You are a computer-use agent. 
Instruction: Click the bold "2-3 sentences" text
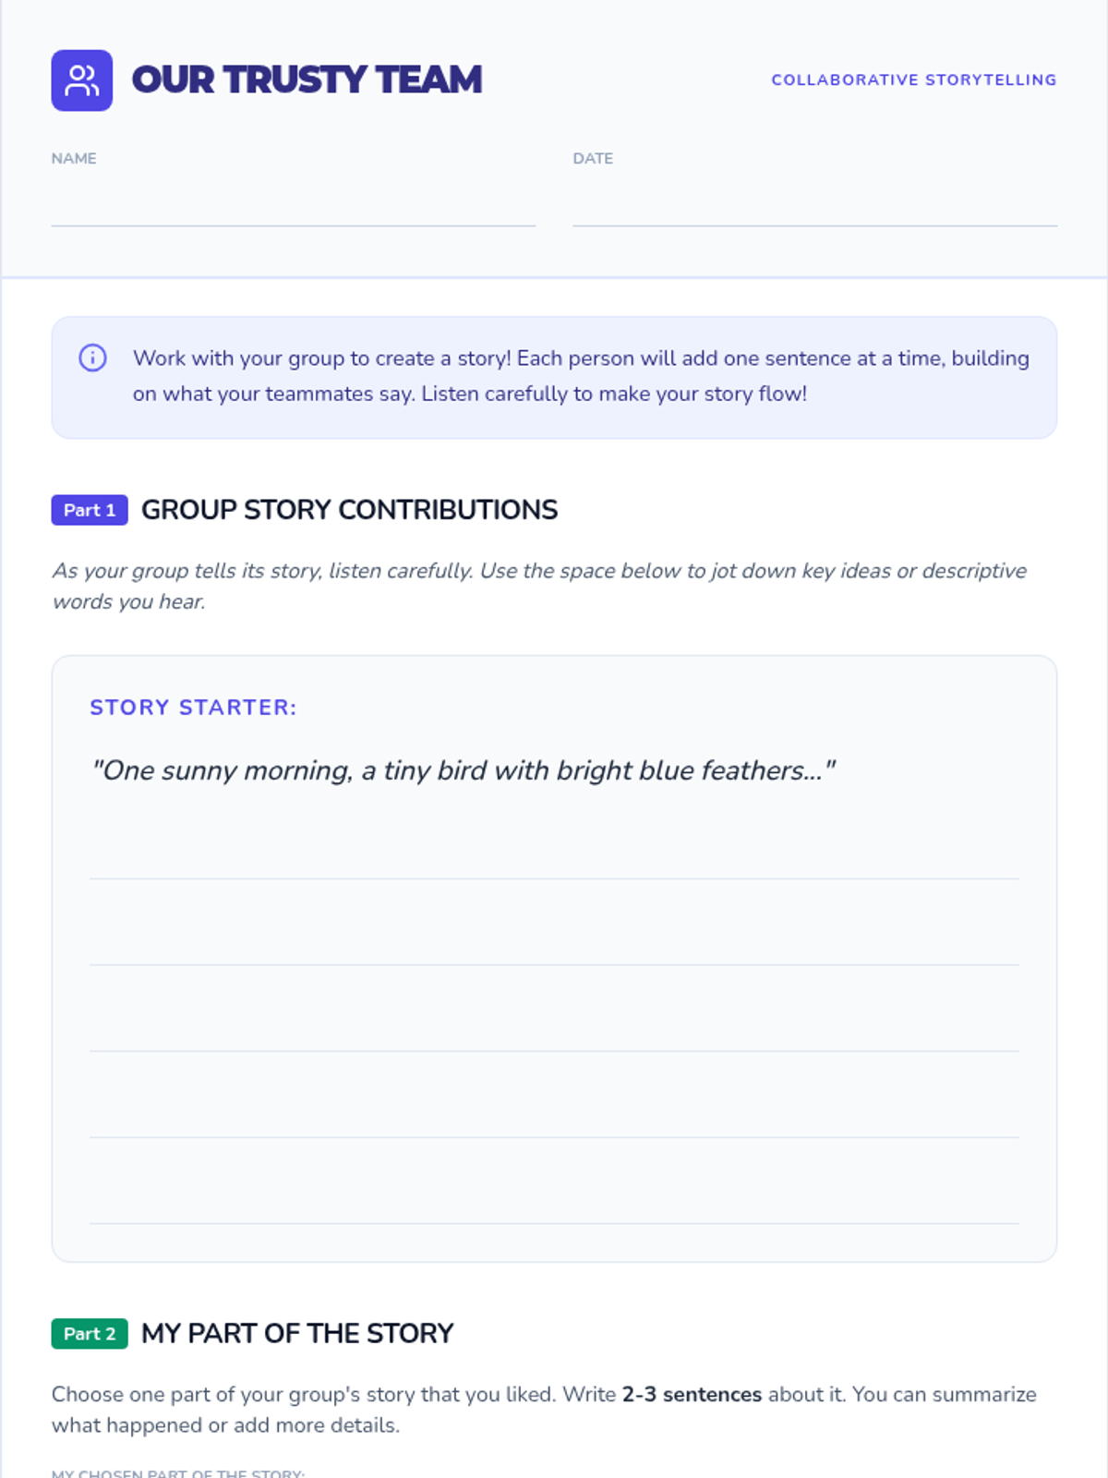point(692,1394)
